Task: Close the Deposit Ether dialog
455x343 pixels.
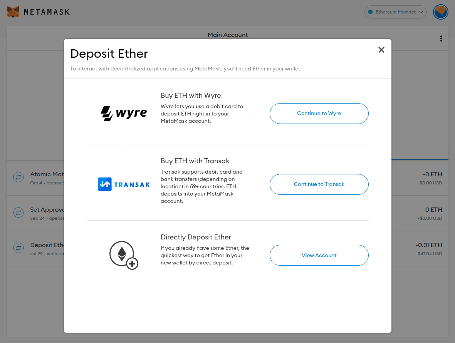Action: click(381, 50)
